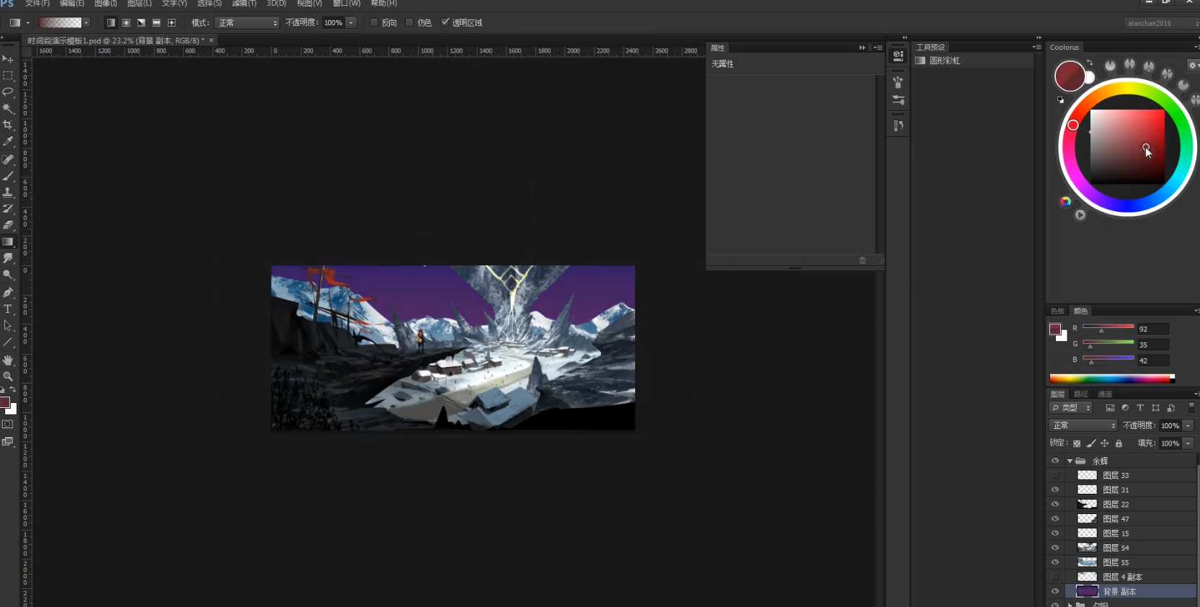Select the Magic Wand tool
The image size is (1200, 607).
tap(8, 109)
